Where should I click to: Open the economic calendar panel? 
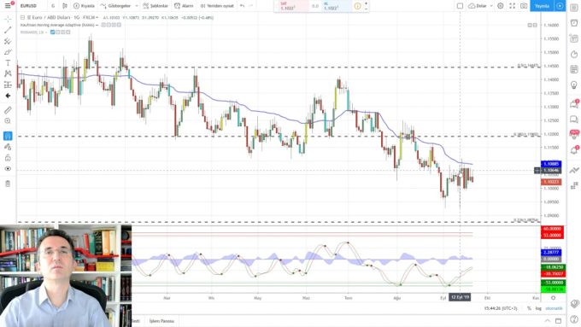pyautogui.click(x=574, y=69)
